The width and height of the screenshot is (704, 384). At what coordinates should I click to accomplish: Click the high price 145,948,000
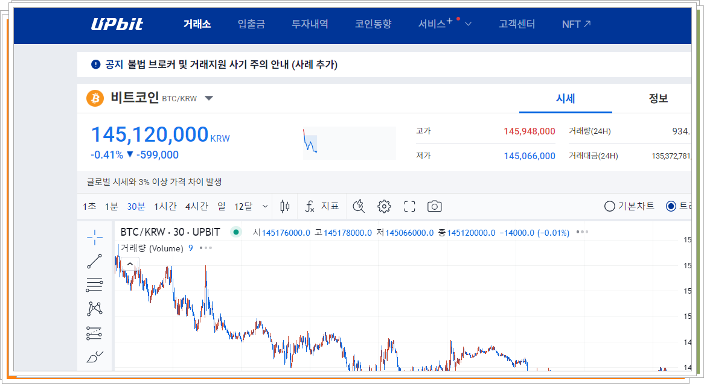pyautogui.click(x=530, y=131)
